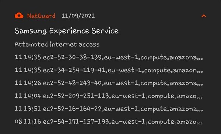Click the 14:26 timestamp
This screenshot has width=221, height=134.
coord(32,83)
